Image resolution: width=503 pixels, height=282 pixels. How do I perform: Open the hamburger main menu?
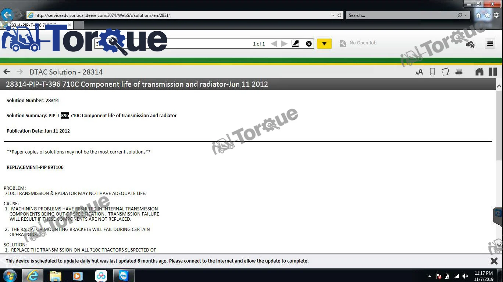click(x=490, y=44)
